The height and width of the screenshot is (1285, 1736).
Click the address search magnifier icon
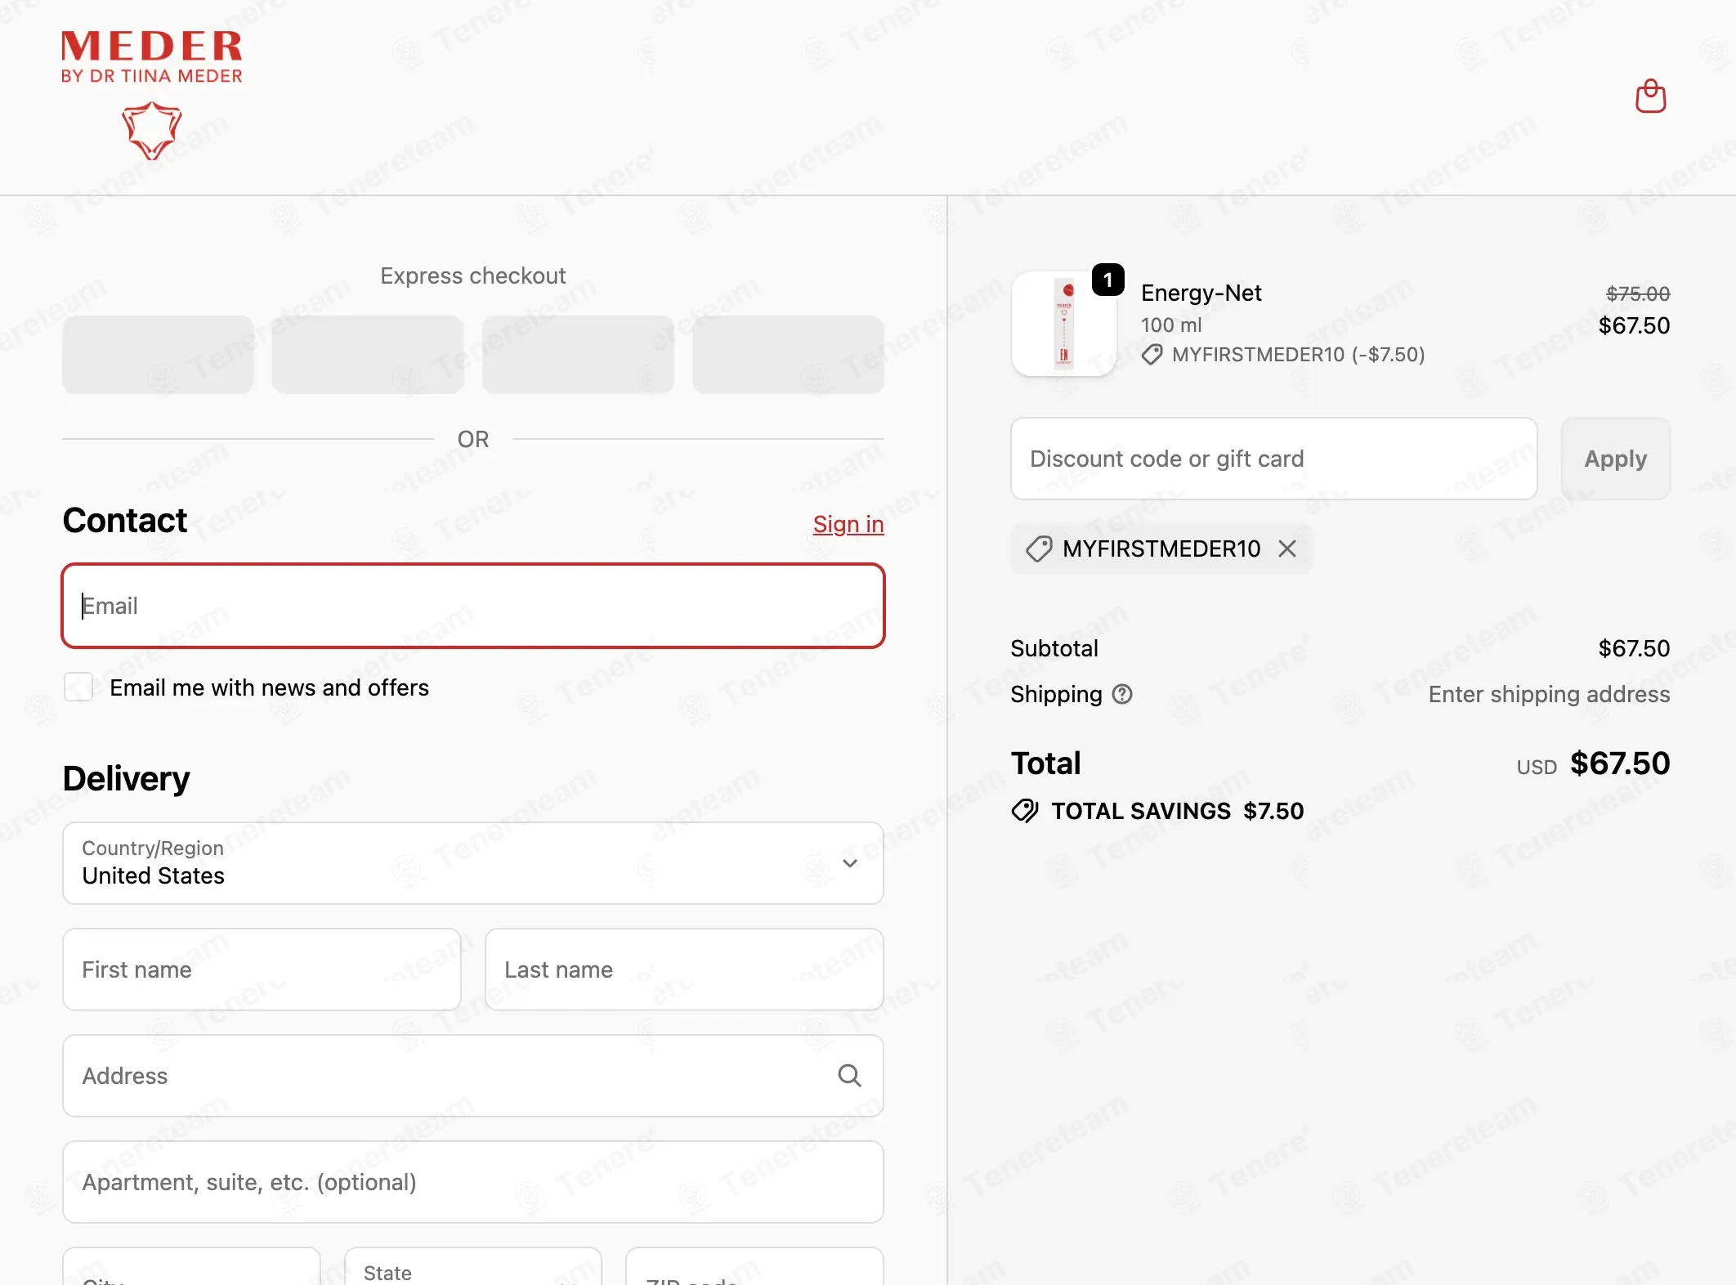[849, 1076]
